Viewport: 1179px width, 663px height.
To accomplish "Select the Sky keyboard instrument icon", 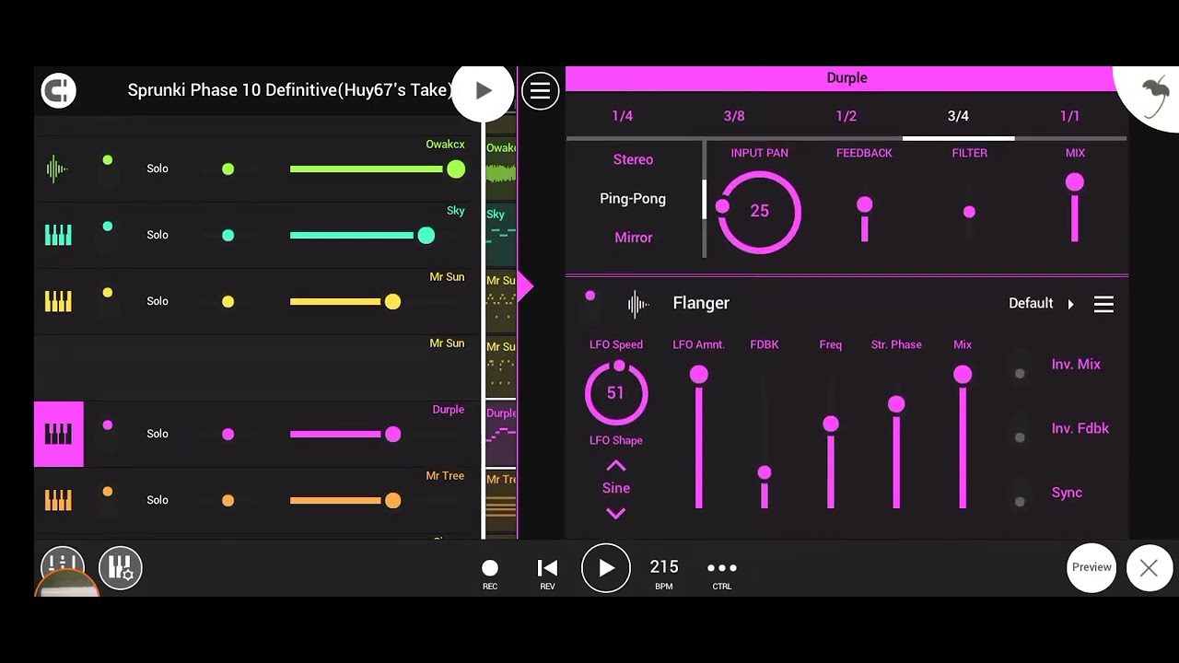I will (58, 235).
